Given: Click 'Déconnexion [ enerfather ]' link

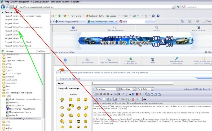Looking at the screenshot, I should [176, 61].
